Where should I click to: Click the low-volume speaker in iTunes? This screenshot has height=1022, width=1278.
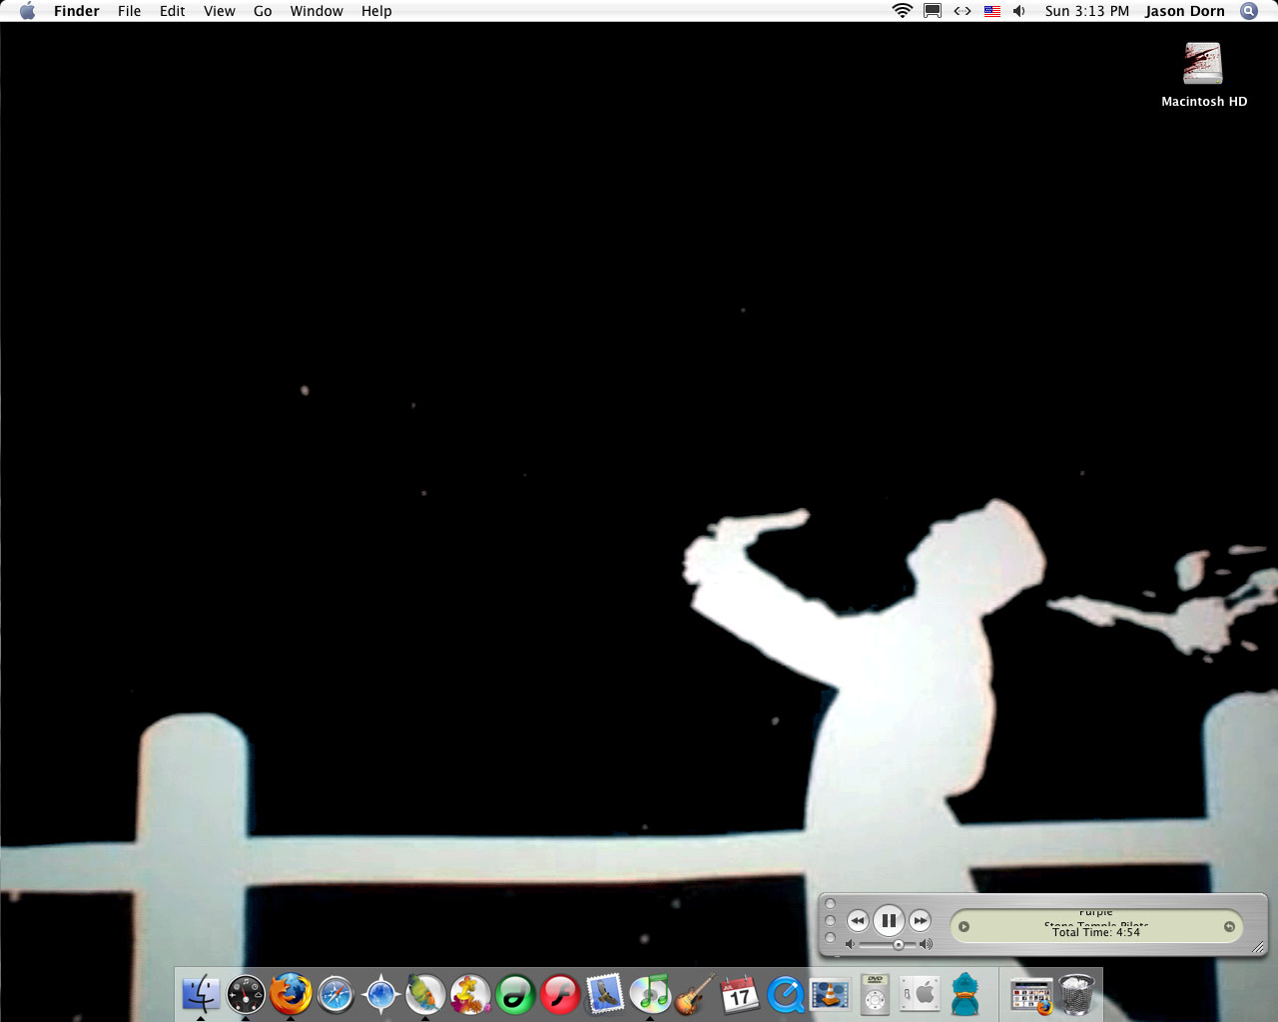[x=850, y=944]
